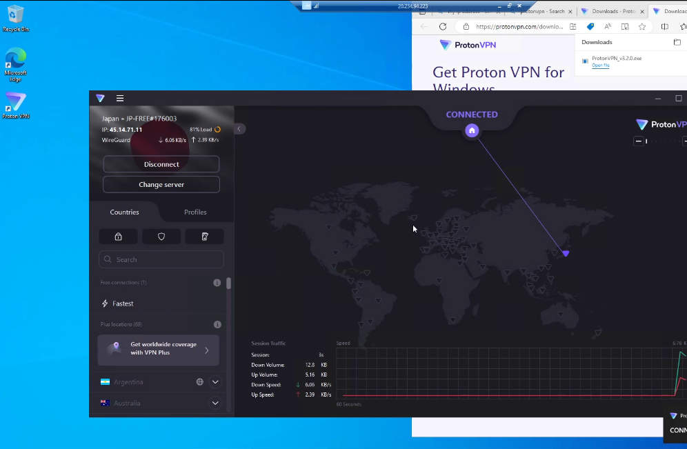Open the hamburger menu
Viewport: 687px width, 449px height.
pyautogui.click(x=119, y=98)
